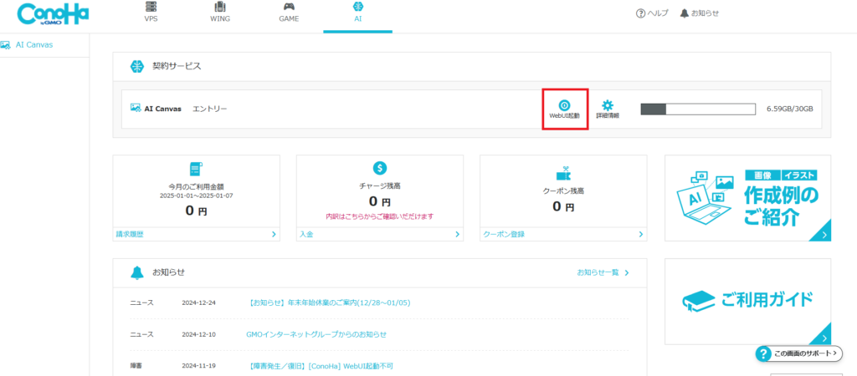This screenshot has width=857, height=376.
Task: Click the 2024-12-10 news date
Action: coord(199,334)
